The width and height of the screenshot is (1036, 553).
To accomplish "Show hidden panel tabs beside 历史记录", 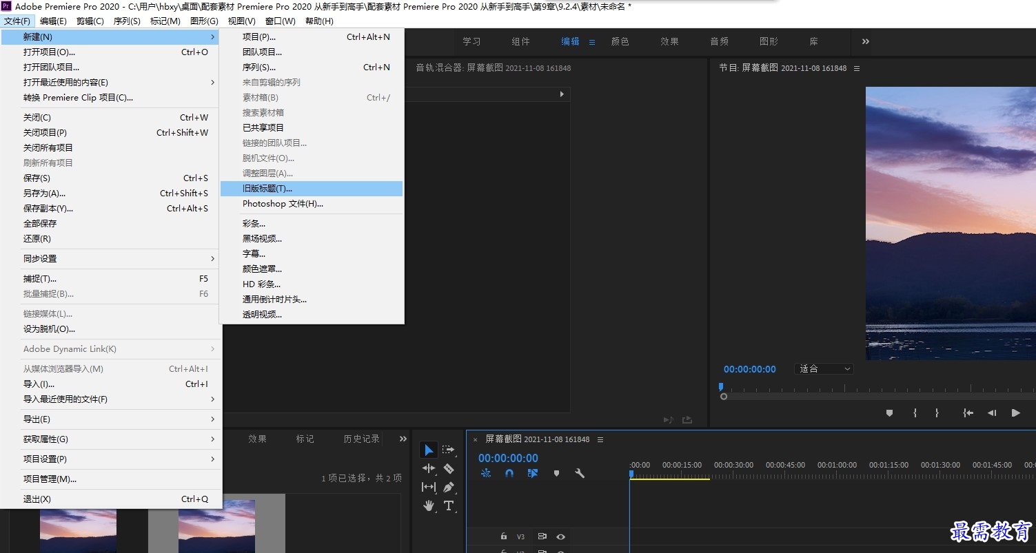I will click(x=403, y=439).
